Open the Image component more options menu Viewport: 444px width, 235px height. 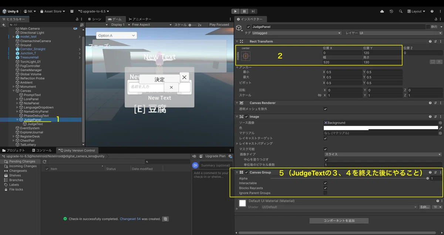tap(440, 117)
